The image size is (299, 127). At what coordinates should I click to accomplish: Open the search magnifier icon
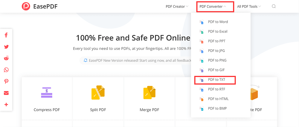274,6
